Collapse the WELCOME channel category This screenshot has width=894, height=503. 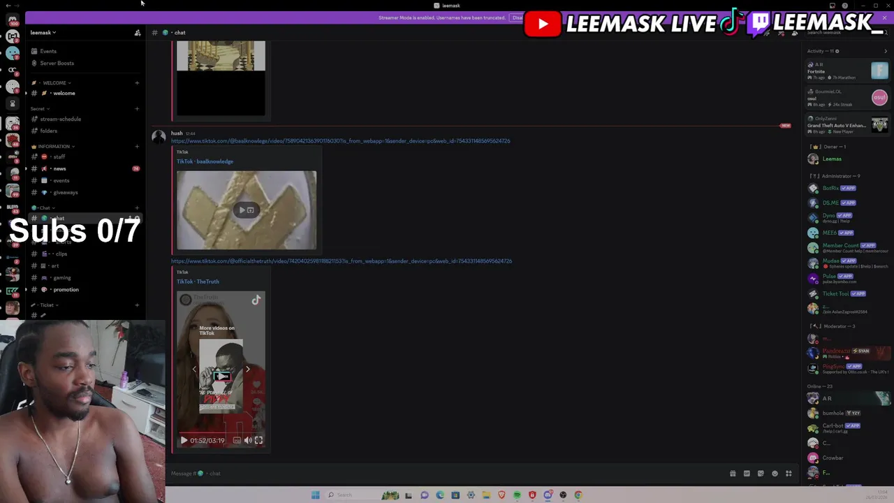pos(54,82)
